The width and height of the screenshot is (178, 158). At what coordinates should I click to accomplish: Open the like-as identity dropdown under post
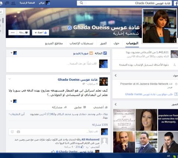click(14, 101)
